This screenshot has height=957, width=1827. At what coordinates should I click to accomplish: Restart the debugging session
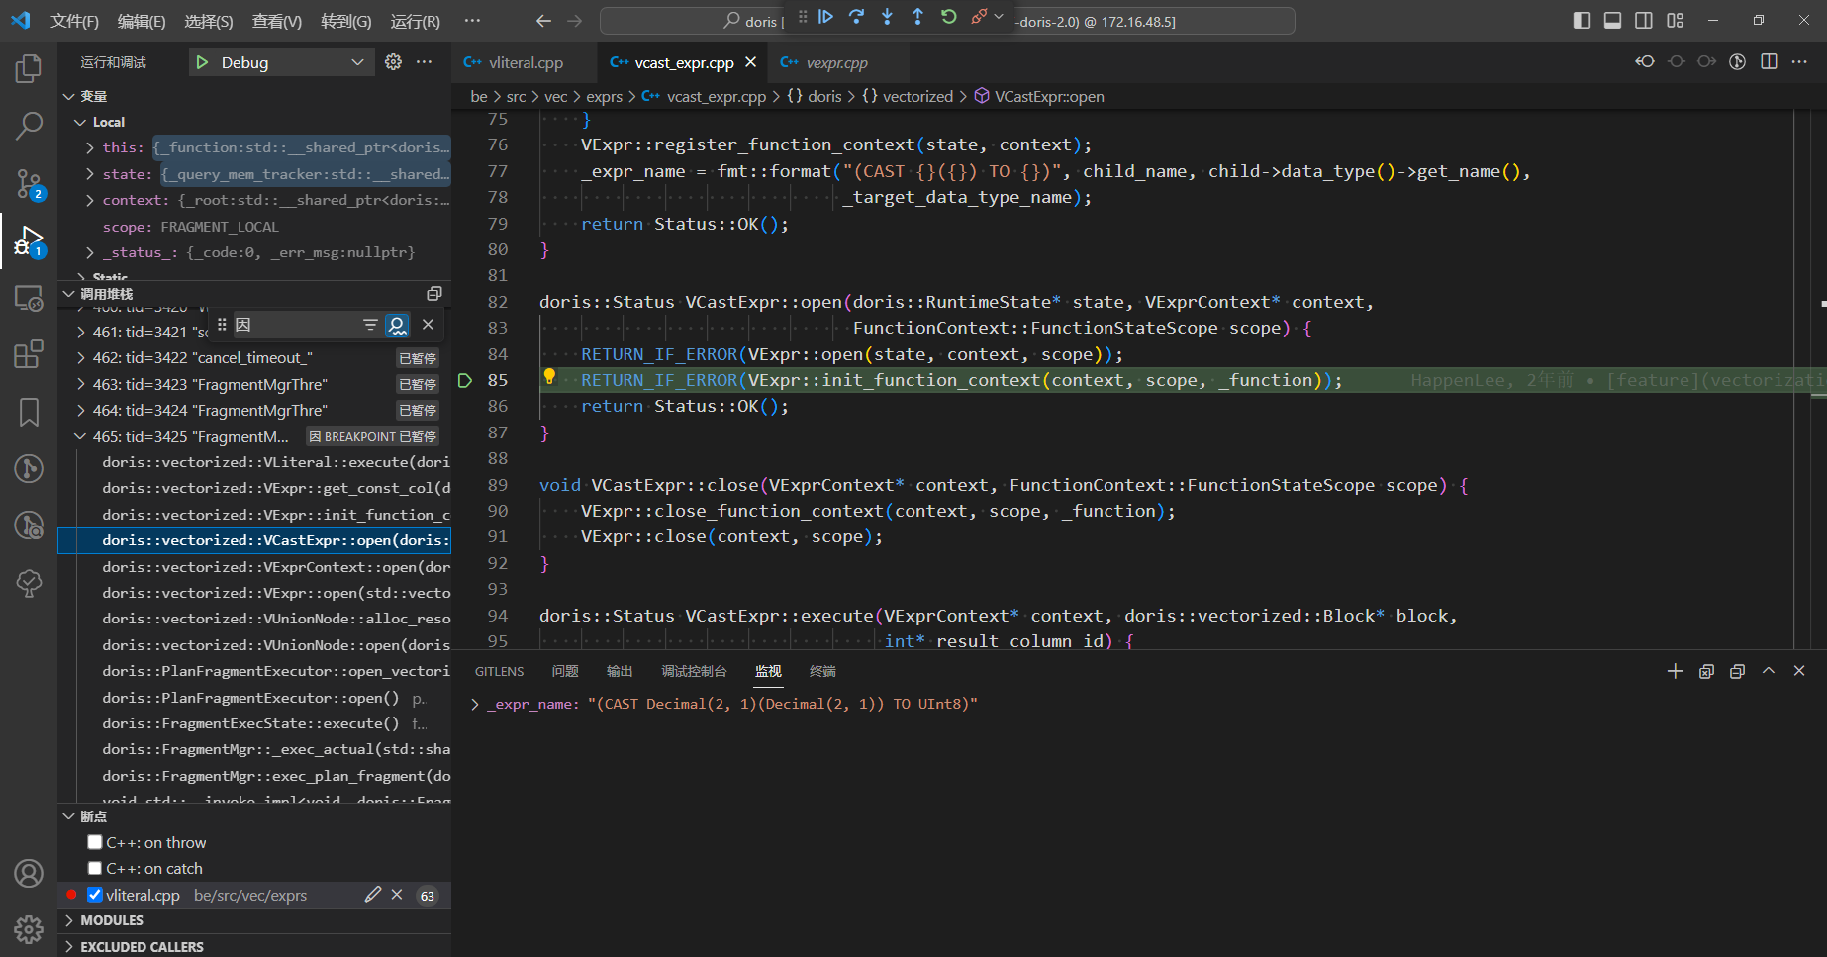coord(948,17)
